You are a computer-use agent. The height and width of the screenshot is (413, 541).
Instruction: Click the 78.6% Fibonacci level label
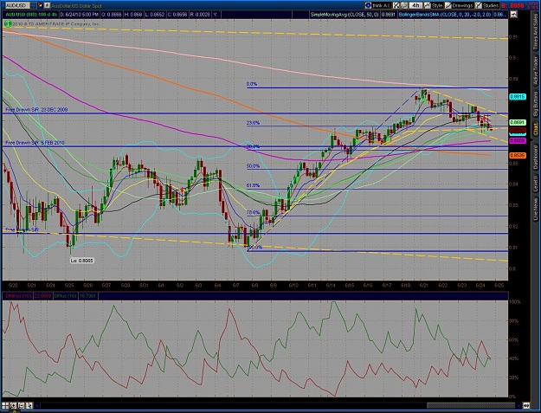[x=253, y=212]
